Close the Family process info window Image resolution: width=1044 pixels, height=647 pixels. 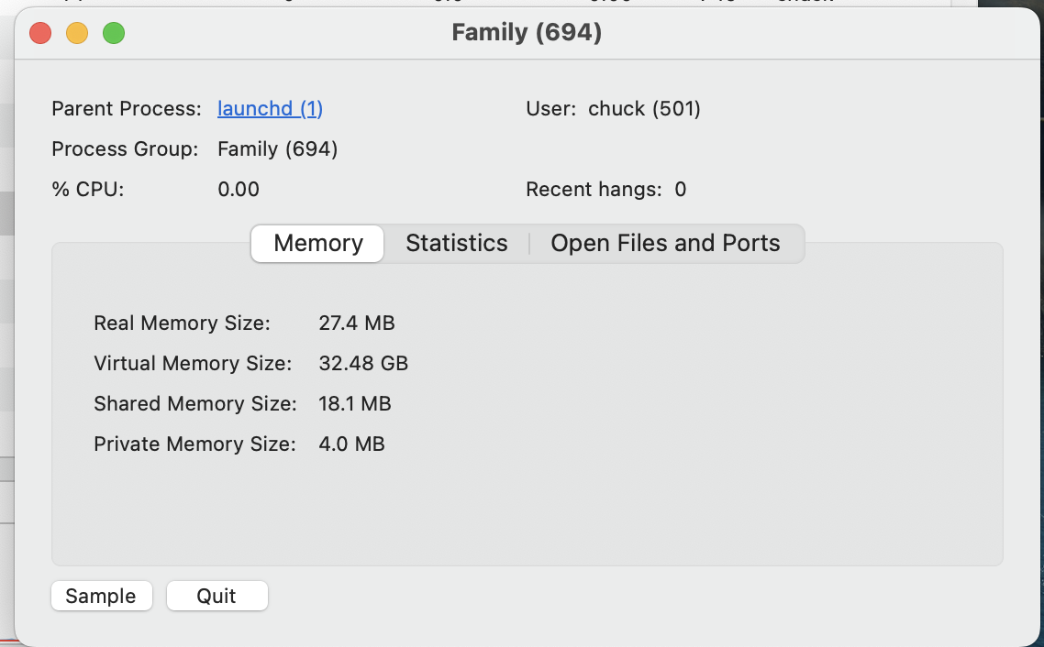point(40,34)
